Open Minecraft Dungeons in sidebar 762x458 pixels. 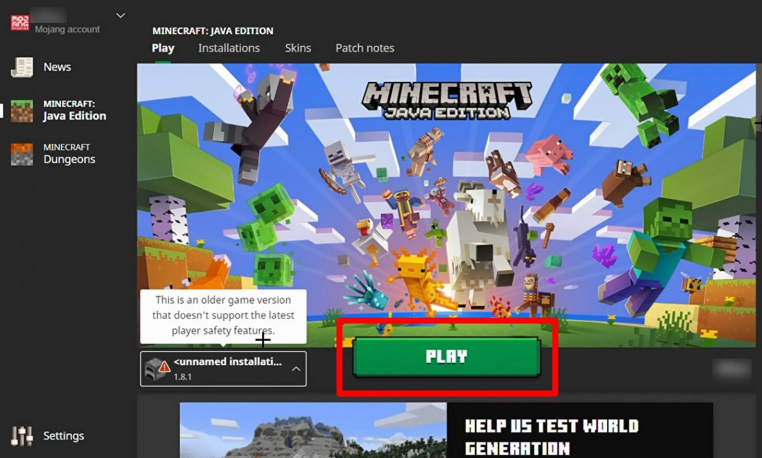click(x=69, y=154)
